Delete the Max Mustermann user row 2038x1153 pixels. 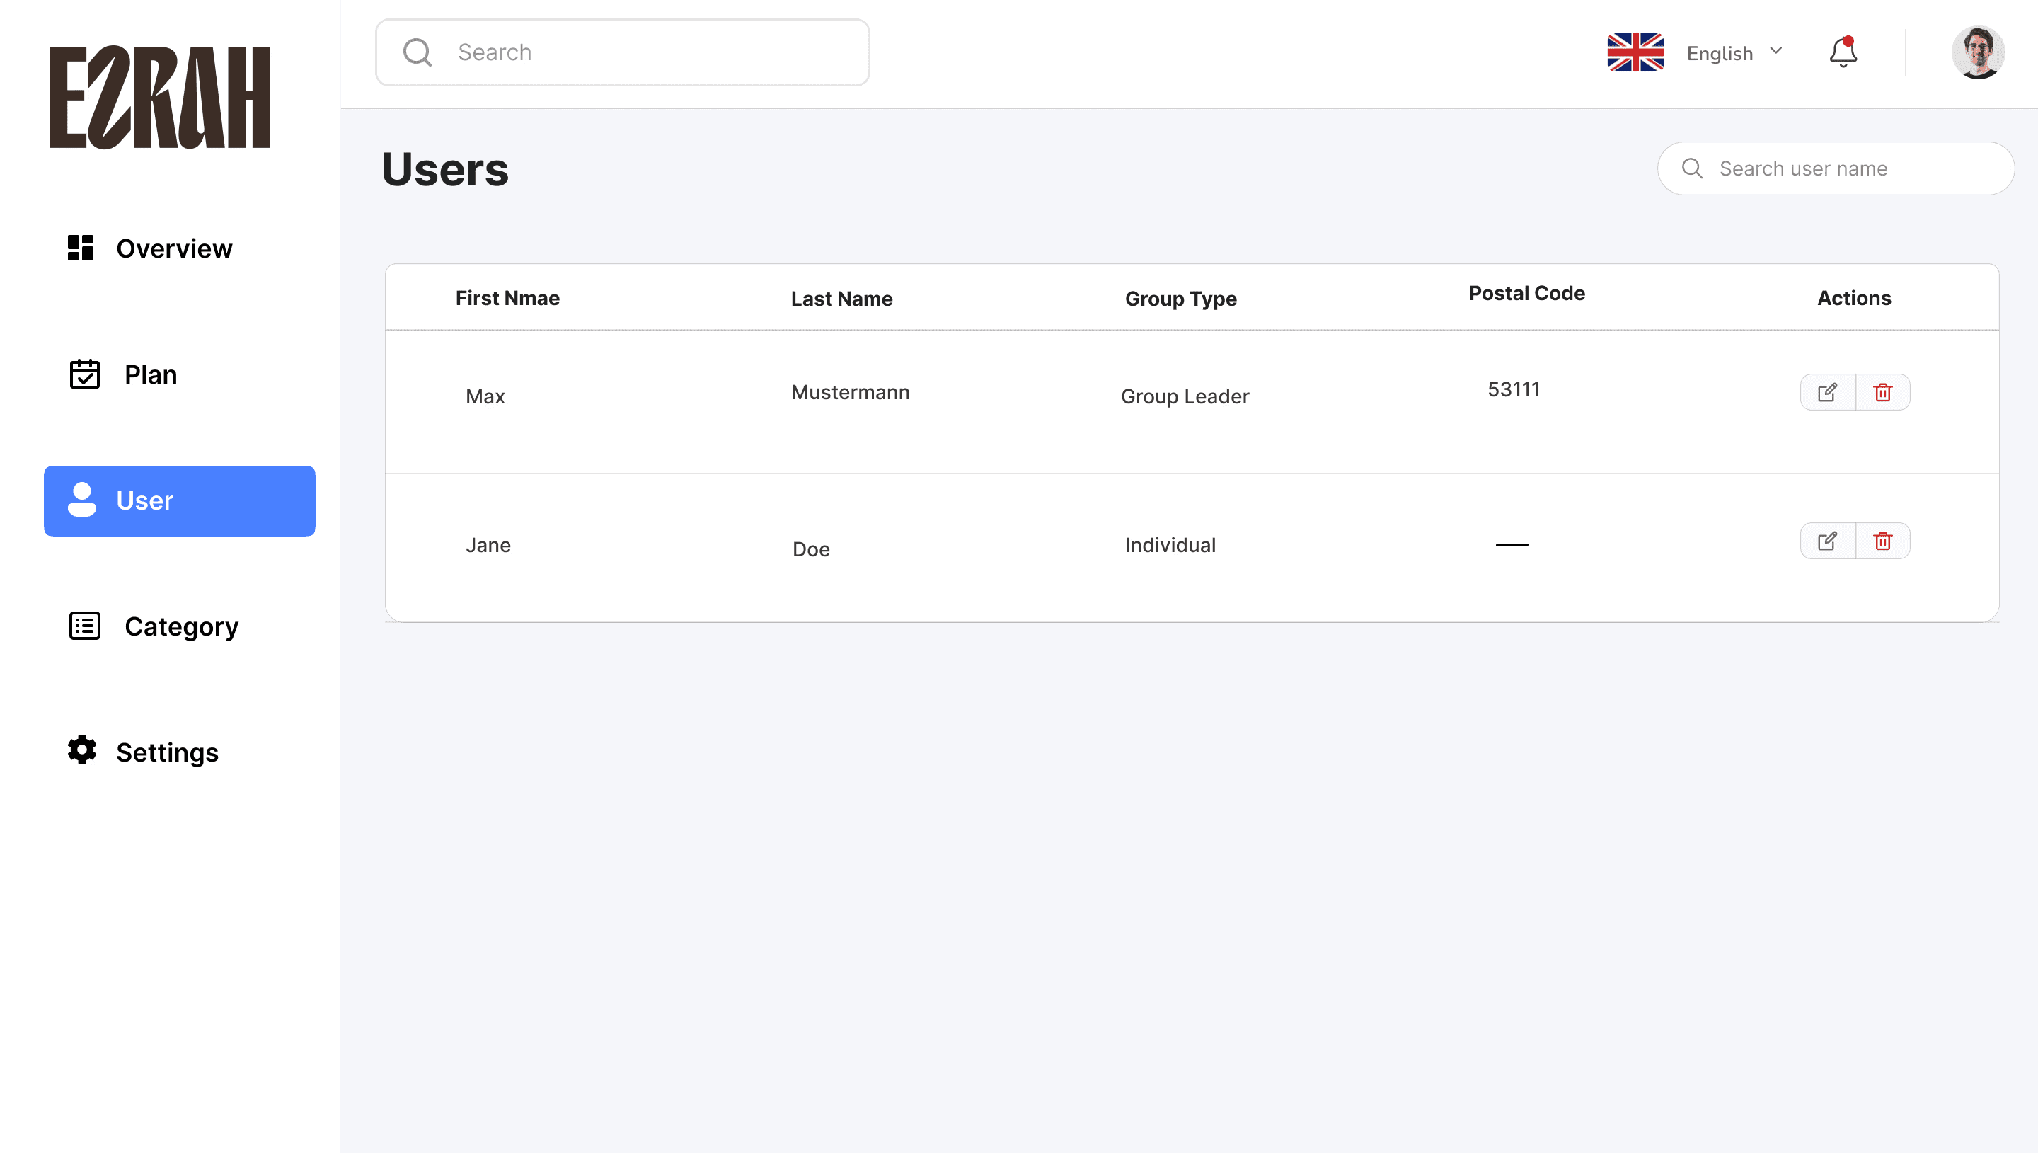[x=1883, y=392]
